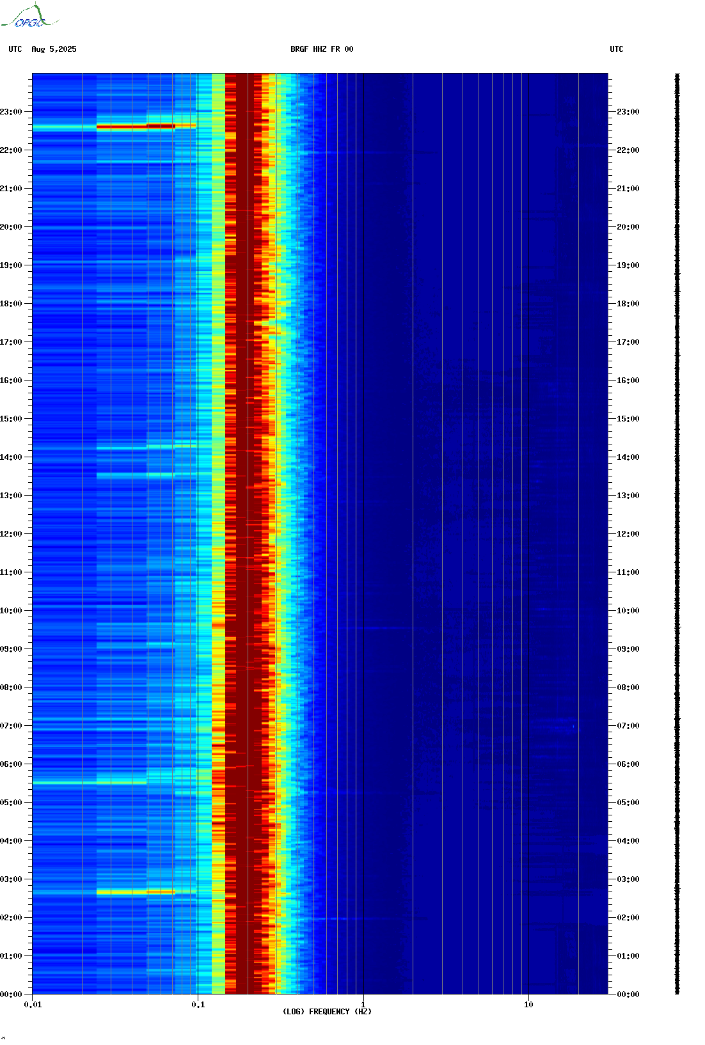Click the OFGC logo
The image size is (705, 1045).
pyautogui.click(x=29, y=16)
